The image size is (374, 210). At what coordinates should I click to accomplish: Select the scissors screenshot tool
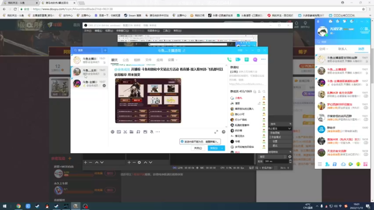tap(125, 132)
